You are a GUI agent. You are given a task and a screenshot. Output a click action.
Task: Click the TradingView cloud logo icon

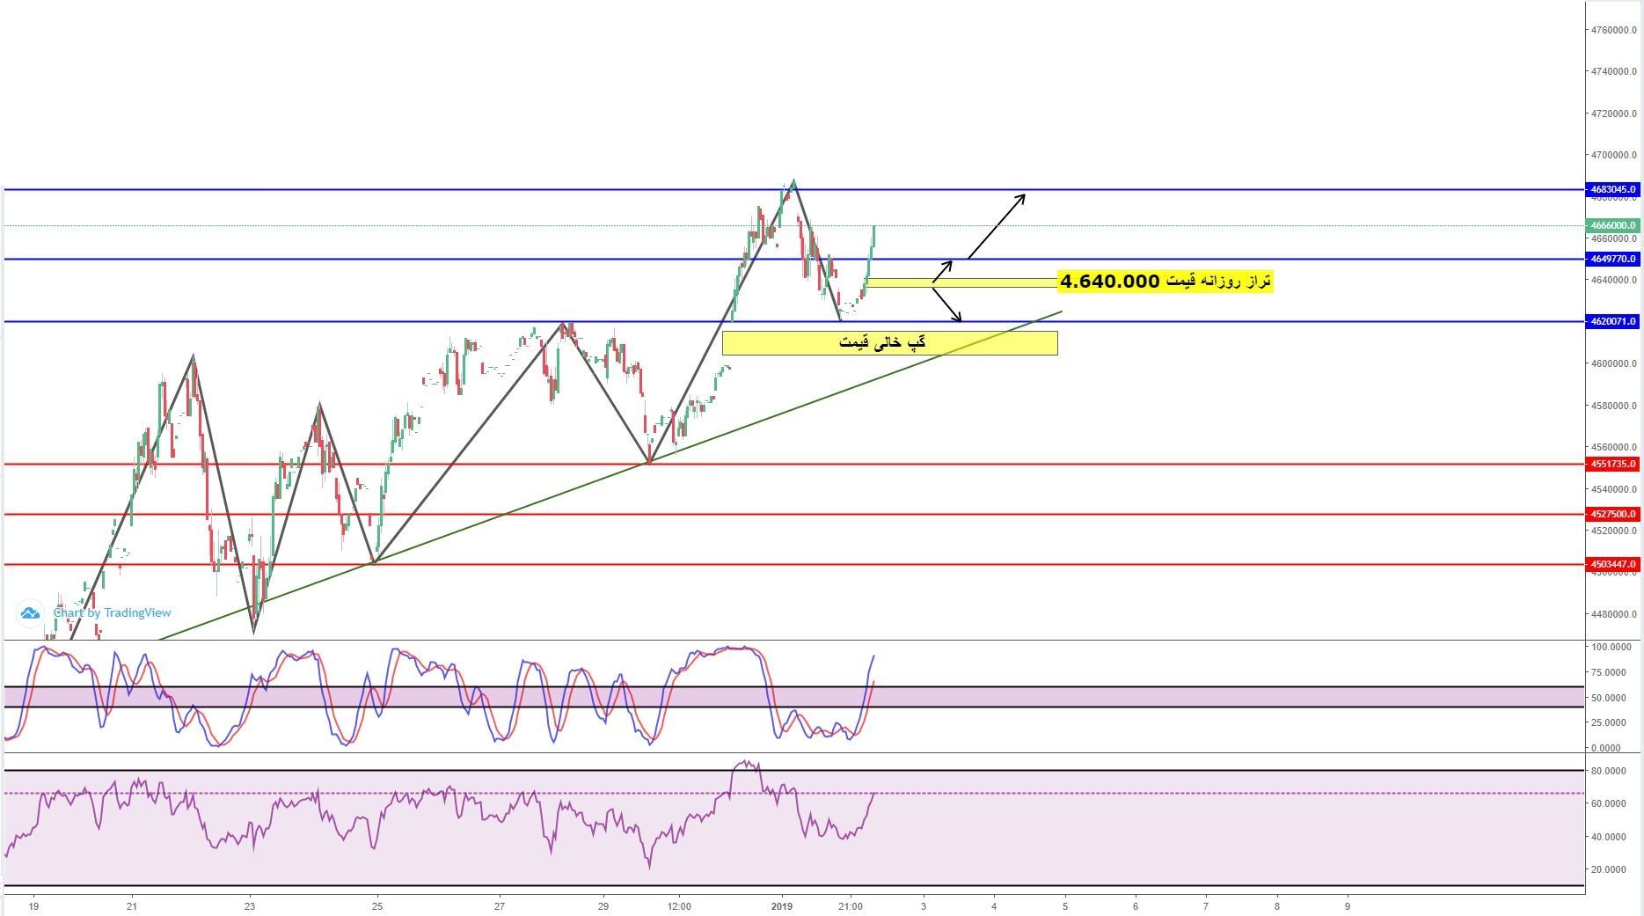30,613
